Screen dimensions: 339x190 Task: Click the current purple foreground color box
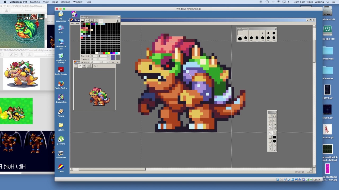tap(113, 57)
